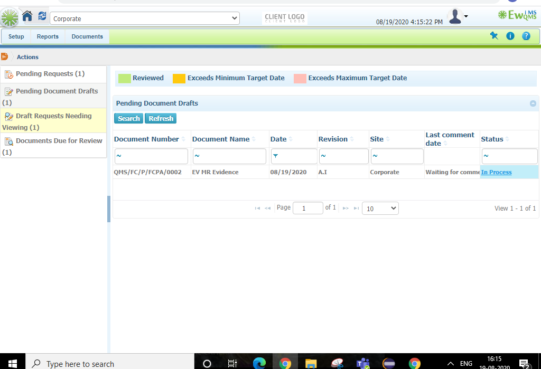Click the Draft Requests Needing Viewing icon
The image size is (541, 369).
[x=8, y=116]
